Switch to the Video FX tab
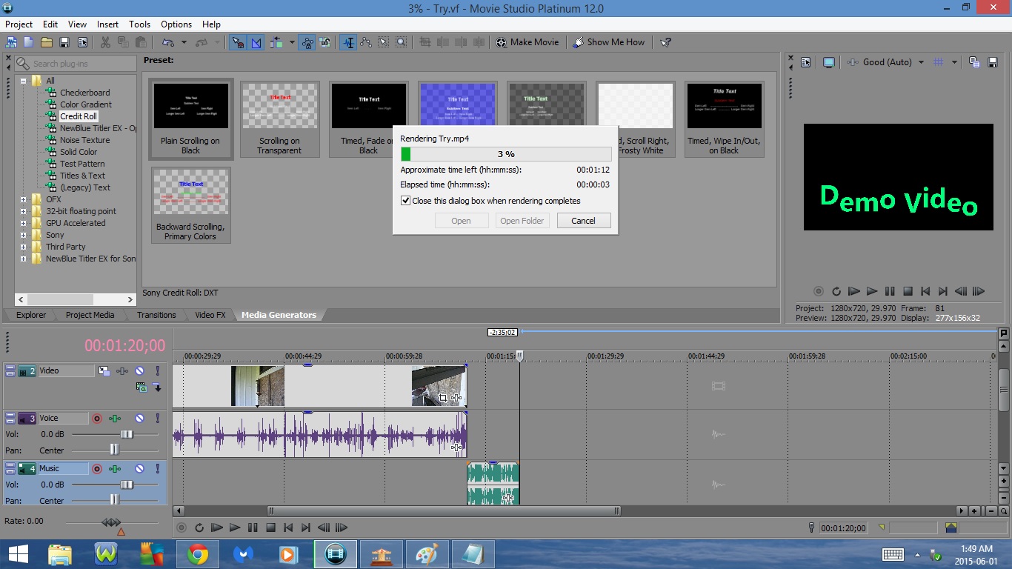This screenshot has height=569, width=1012. pyautogui.click(x=210, y=315)
